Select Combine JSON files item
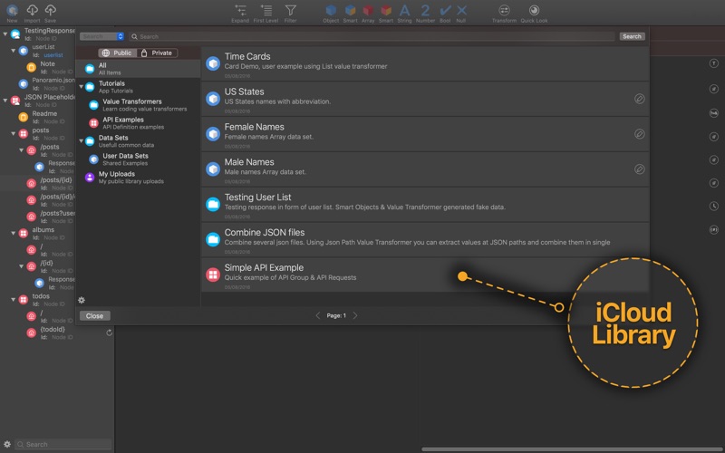725x453 pixels. click(x=425, y=239)
